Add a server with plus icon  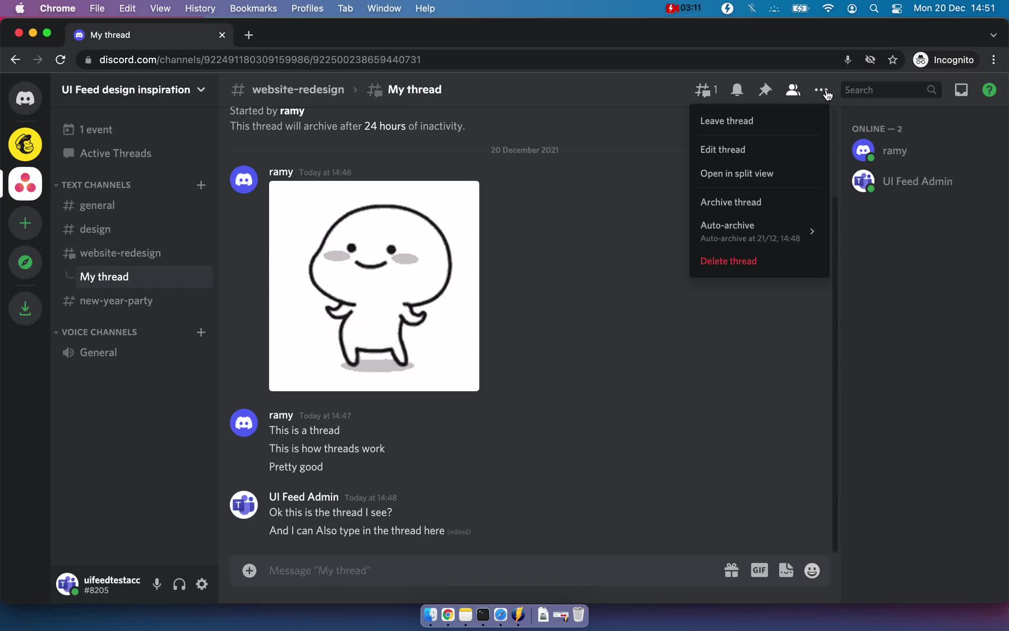point(25,223)
